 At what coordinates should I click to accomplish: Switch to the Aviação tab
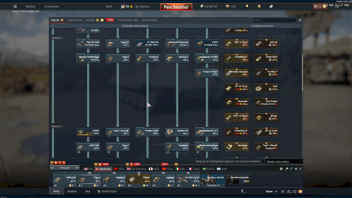tap(90, 20)
